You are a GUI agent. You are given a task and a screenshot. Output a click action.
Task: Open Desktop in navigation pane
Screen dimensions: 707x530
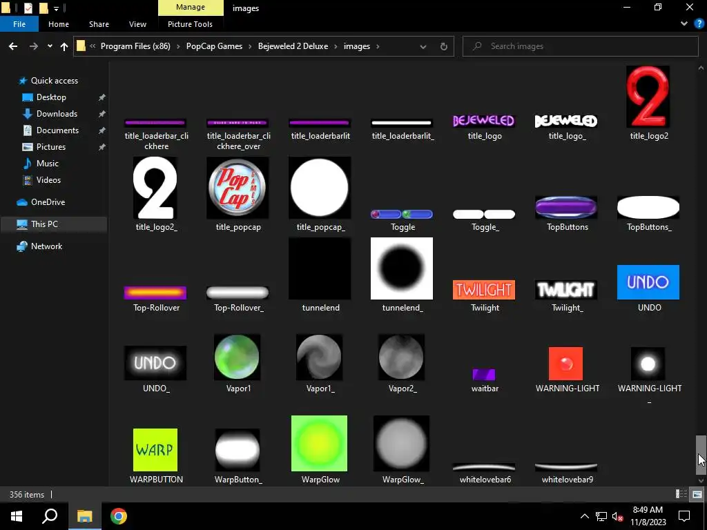tap(51, 97)
